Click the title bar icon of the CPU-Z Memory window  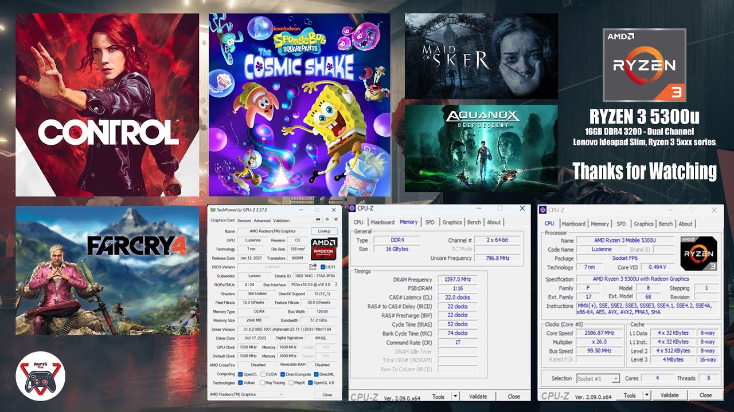(353, 208)
